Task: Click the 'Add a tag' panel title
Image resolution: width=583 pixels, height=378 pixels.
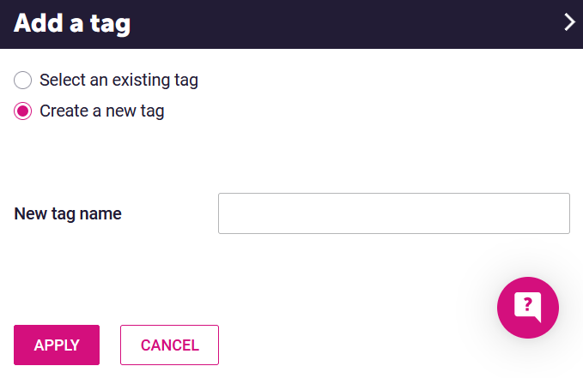Action: (72, 23)
